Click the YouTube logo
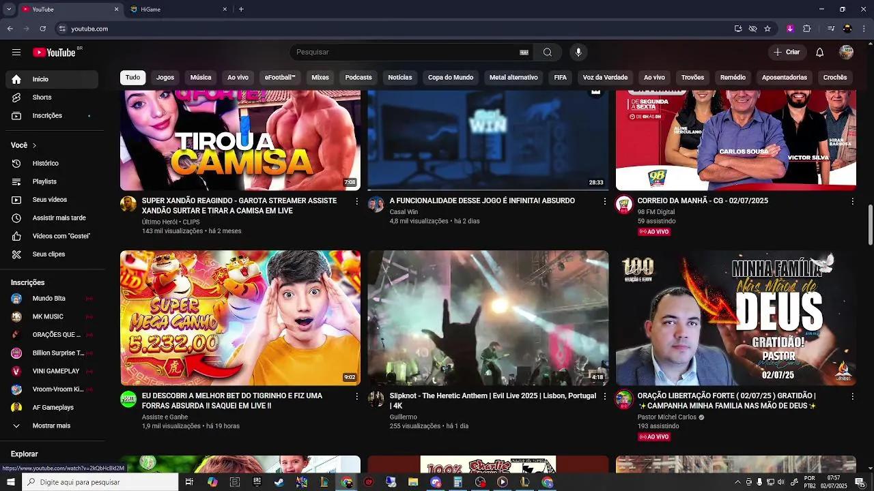874x491 pixels. click(x=54, y=53)
